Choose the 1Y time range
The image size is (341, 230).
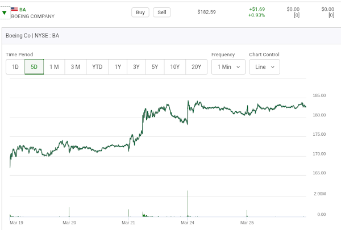[118, 67]
